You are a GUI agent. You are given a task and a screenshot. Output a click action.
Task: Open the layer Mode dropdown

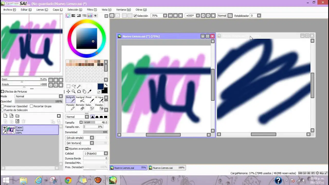pos(61,96)
